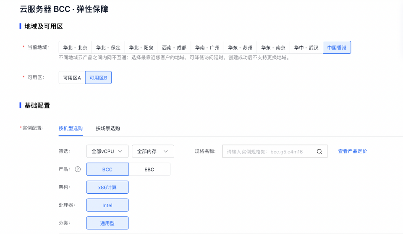Pick the 华东 - 苏州 region
Image resolution: width=403 pixels, height=234 pixels.
pos(240,47)
